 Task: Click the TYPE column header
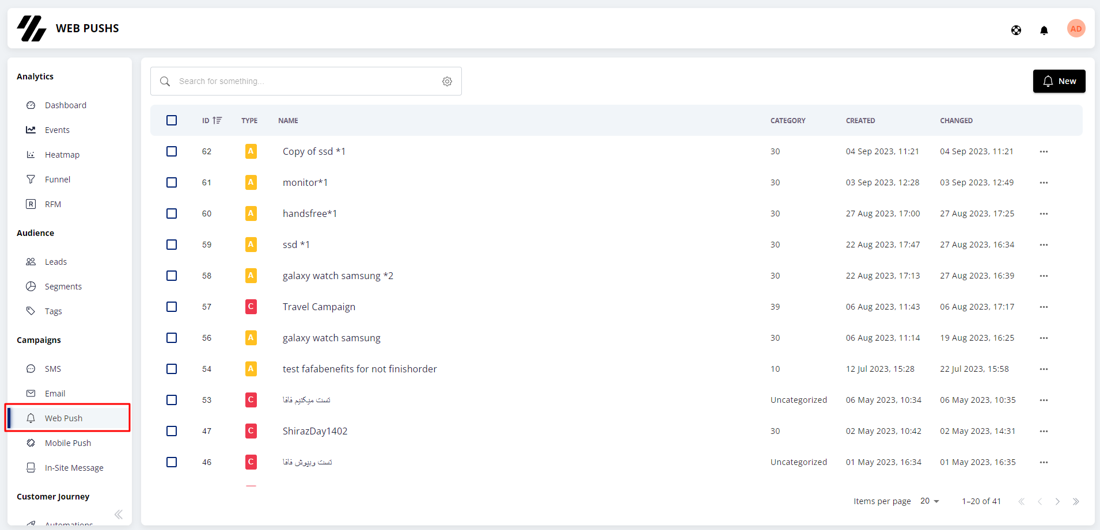(249, 120)
